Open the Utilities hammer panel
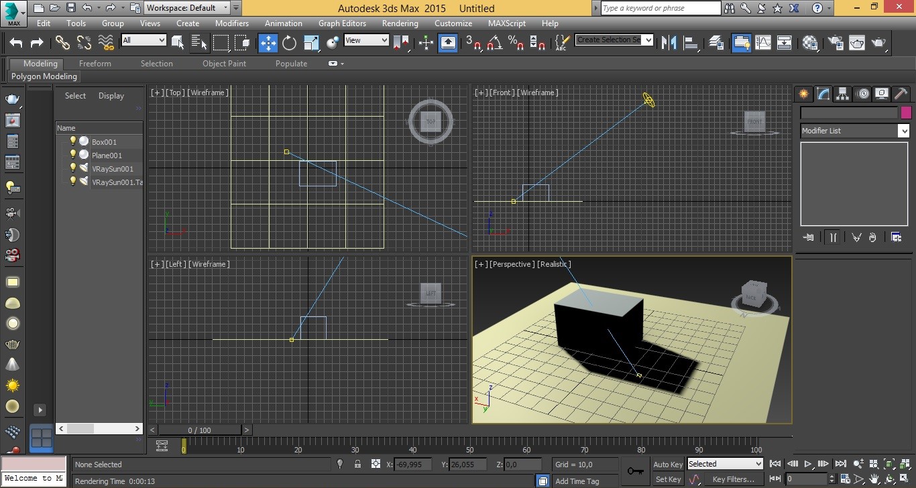 pos(901,94)
